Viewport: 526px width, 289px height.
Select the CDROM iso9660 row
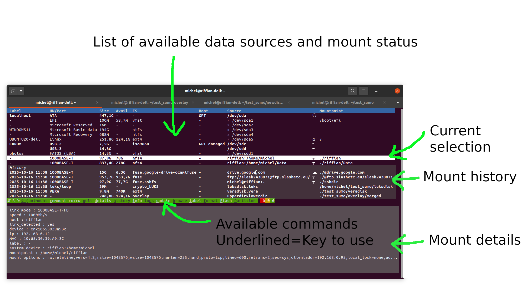(x=201, y=144)
